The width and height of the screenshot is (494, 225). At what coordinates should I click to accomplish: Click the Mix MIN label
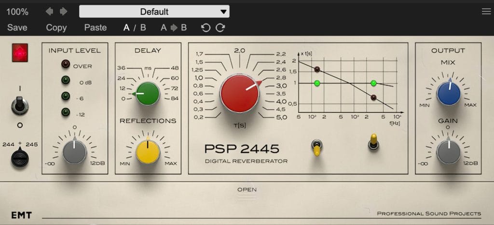click(425, 105)
